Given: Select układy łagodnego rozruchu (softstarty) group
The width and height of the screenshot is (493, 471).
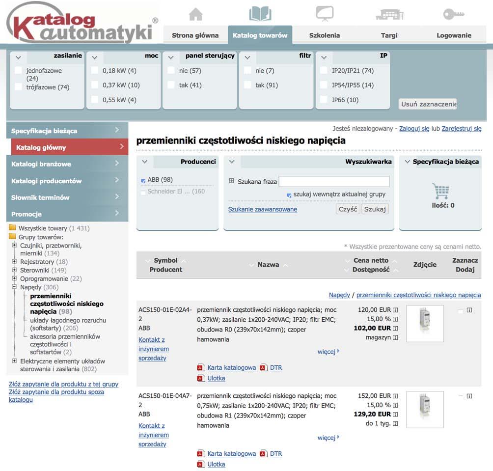Looking at the screenshot, I should click(x=68, y=324).
